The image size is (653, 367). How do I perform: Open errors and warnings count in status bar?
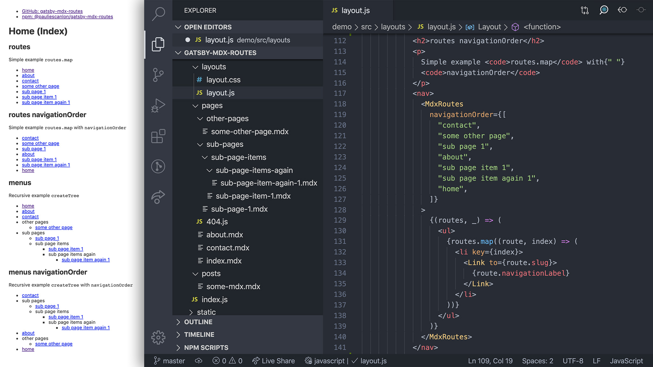pyautogui.click(x=227, y=361)
